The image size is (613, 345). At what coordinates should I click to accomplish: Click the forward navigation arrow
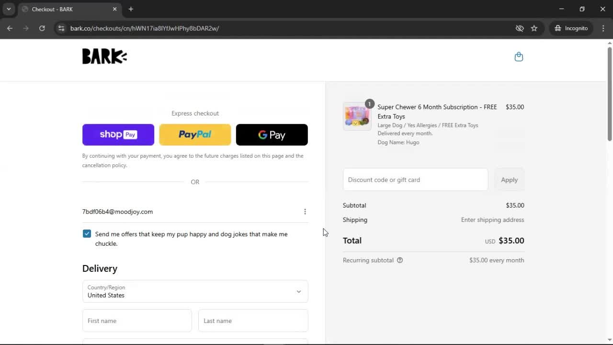[x=26, y=28]
